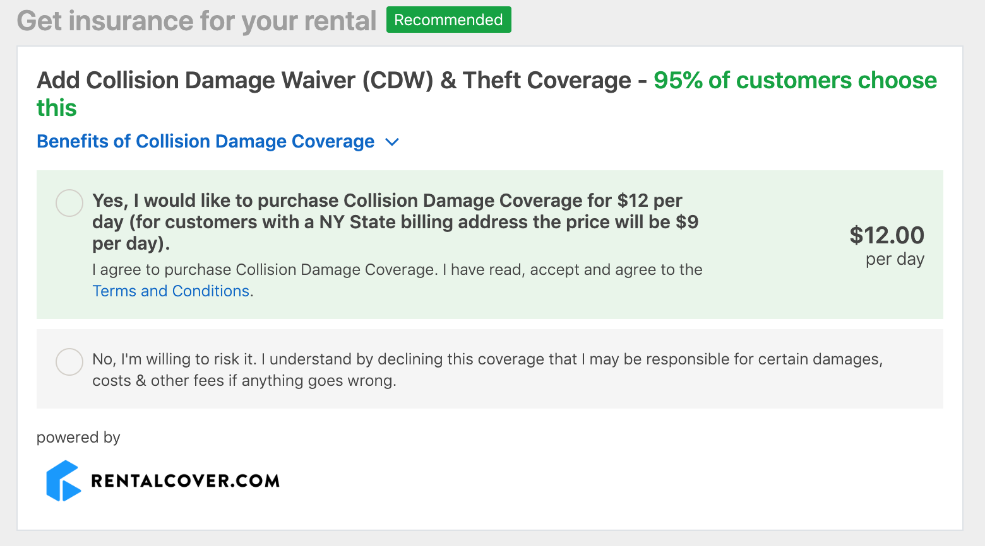Image resolution: width=985 pixels, height=546 pixels.
Task: Click the NY State billing address price note
Action: (x=395, y=233)
